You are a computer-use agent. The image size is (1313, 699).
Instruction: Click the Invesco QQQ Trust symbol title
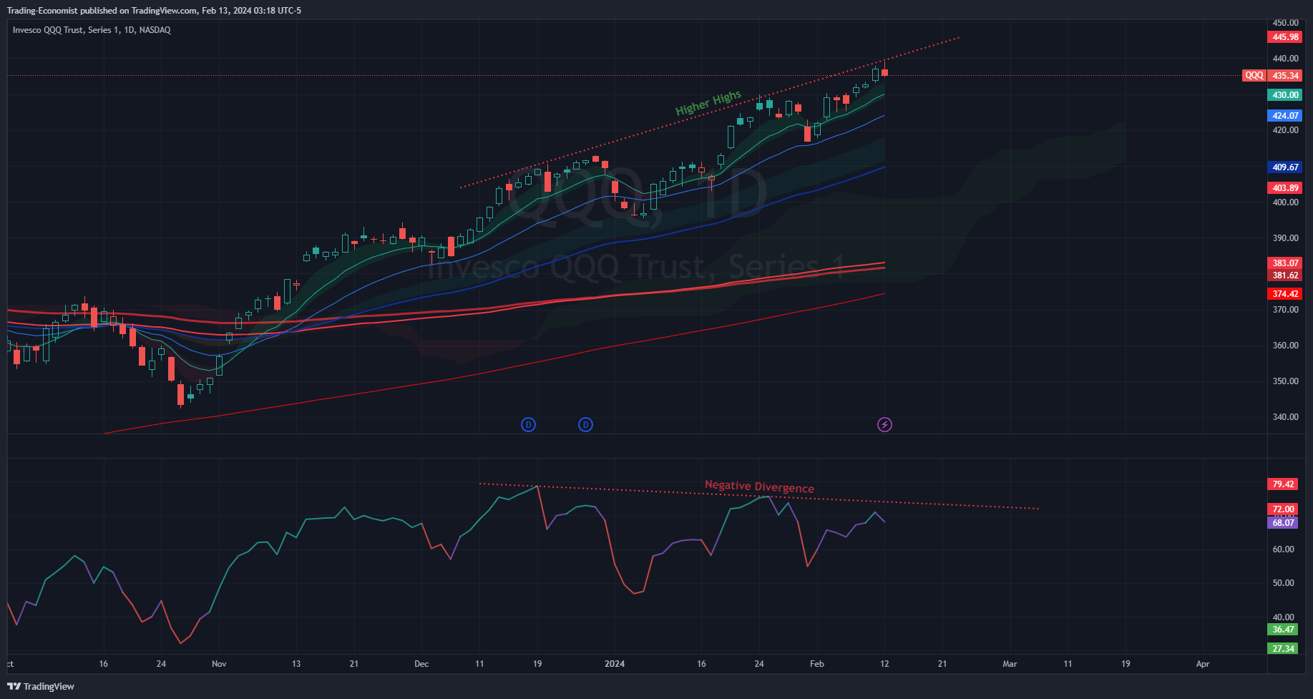coord(92,30)
